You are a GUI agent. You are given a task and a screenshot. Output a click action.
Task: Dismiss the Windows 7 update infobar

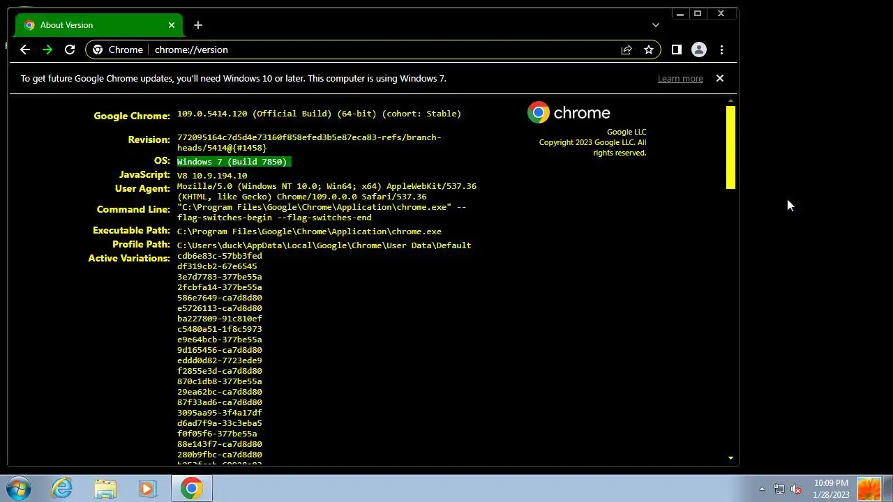(x=720, y=78)
